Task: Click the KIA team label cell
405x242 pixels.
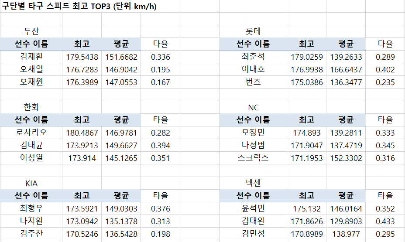Action: [x=31, y=183]
